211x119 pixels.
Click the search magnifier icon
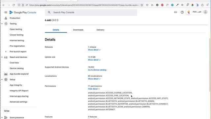click(x=49, y=13)
